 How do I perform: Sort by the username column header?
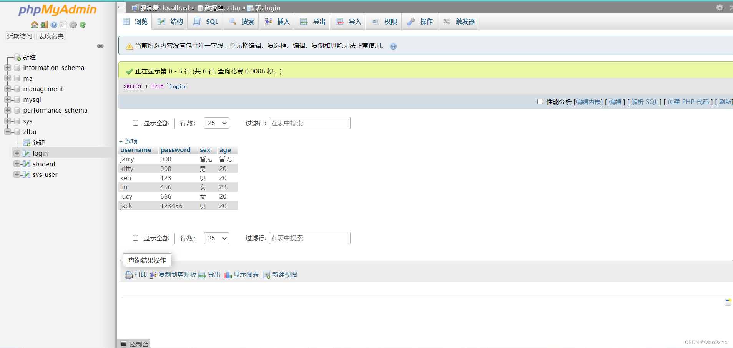(136, 150)
